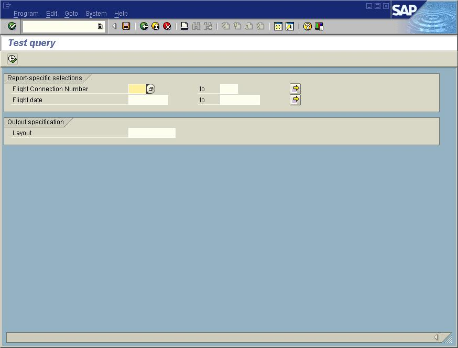
Task: Click the Flight Connection Number to field
Action: click(x=229, y=89)
